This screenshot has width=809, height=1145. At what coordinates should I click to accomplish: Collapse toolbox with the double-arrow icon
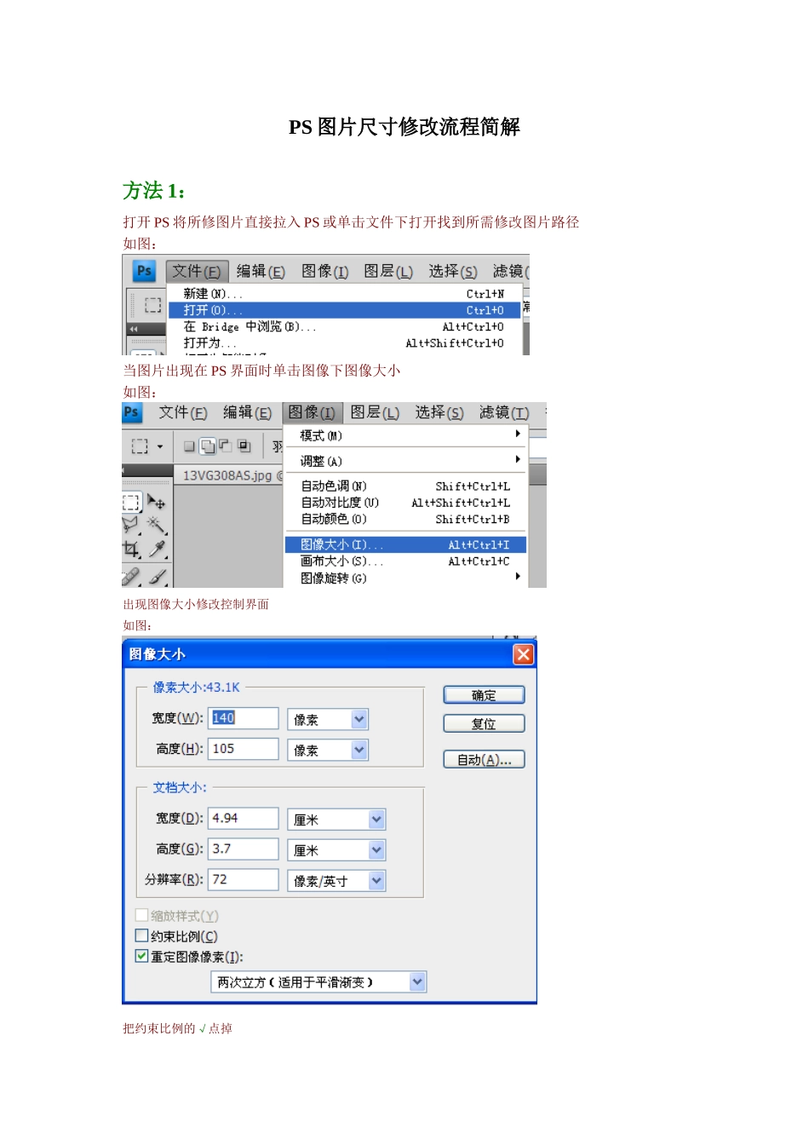tap(134, 328)
